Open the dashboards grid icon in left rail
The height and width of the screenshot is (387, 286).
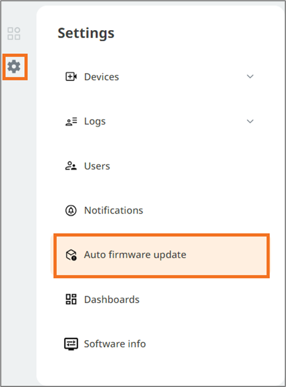14,34
